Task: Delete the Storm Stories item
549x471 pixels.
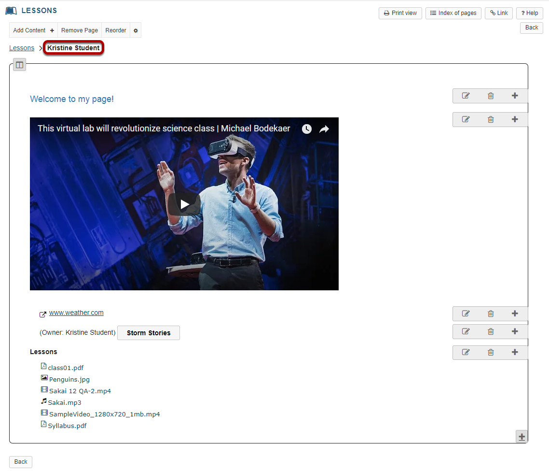Action: (x=491, y=331)
